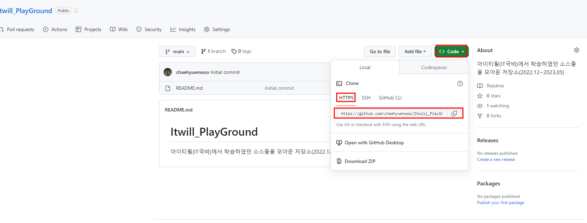
Task: Open the Security tab
Action: [x=149, y=29]
